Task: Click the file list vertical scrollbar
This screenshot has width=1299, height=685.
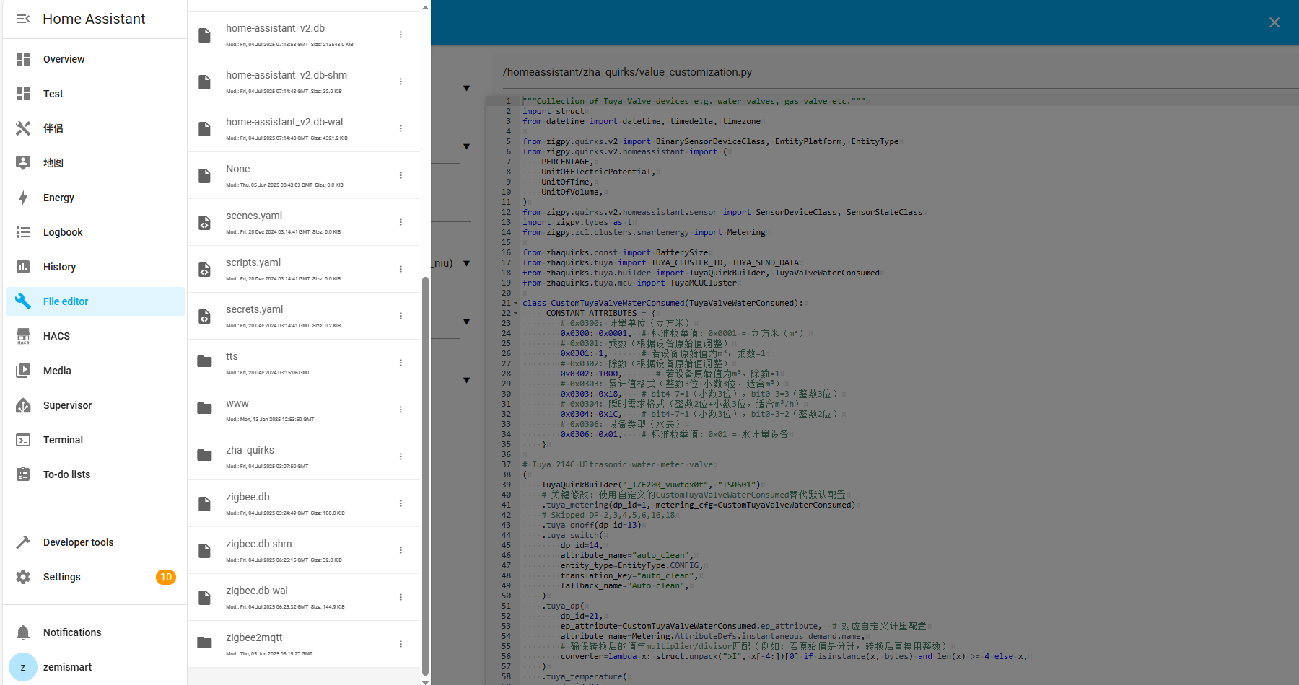Action: (425, 476)
